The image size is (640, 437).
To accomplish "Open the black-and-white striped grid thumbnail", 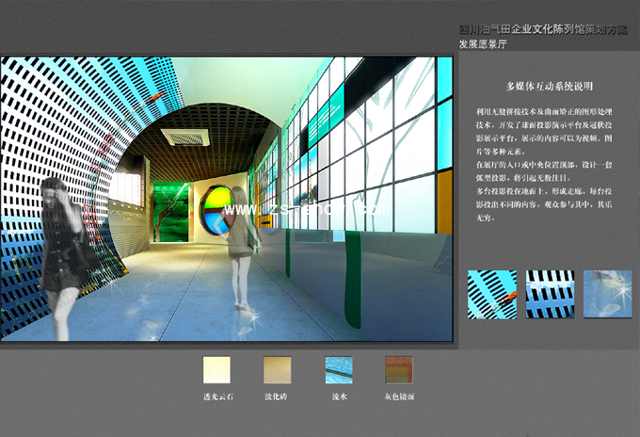I will point(550,294).
